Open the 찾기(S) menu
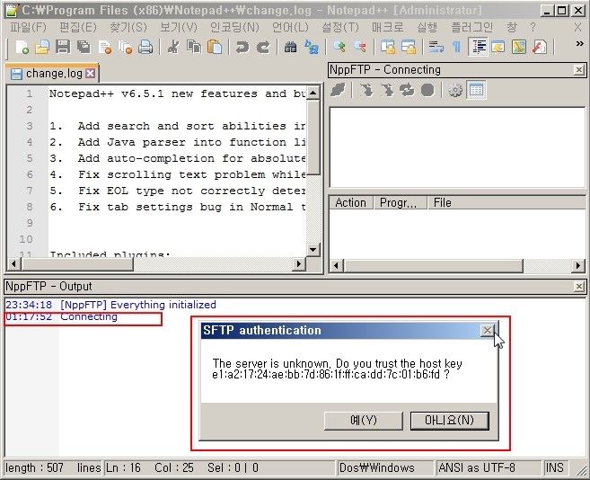Viewport: 590px width, 480px height. coord(128,27)
